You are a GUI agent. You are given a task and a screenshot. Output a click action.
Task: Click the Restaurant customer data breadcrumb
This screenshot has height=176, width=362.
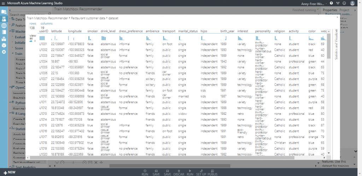[x=88, y=18]
